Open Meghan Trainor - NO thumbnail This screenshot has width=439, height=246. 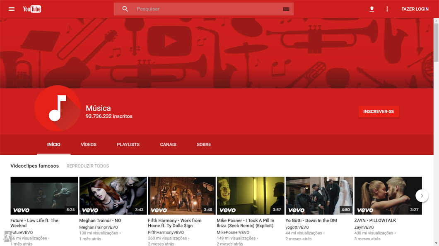113,196
